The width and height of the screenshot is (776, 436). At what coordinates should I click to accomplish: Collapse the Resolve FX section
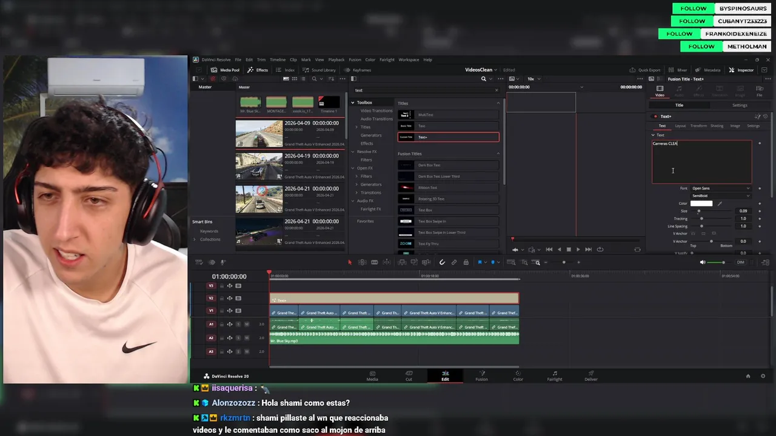(353, 151)
